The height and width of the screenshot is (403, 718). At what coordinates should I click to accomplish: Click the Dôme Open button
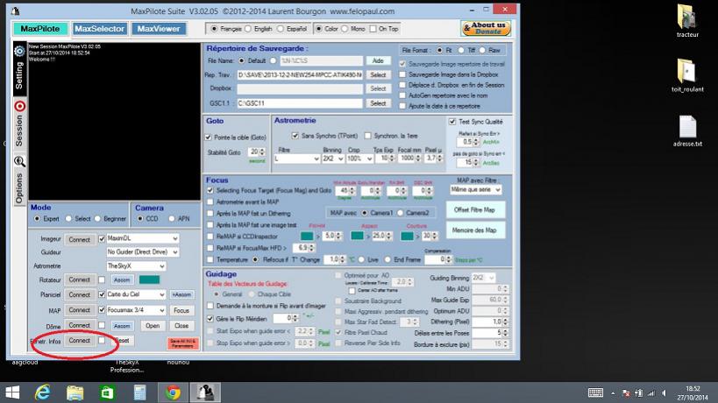[153, 326]
